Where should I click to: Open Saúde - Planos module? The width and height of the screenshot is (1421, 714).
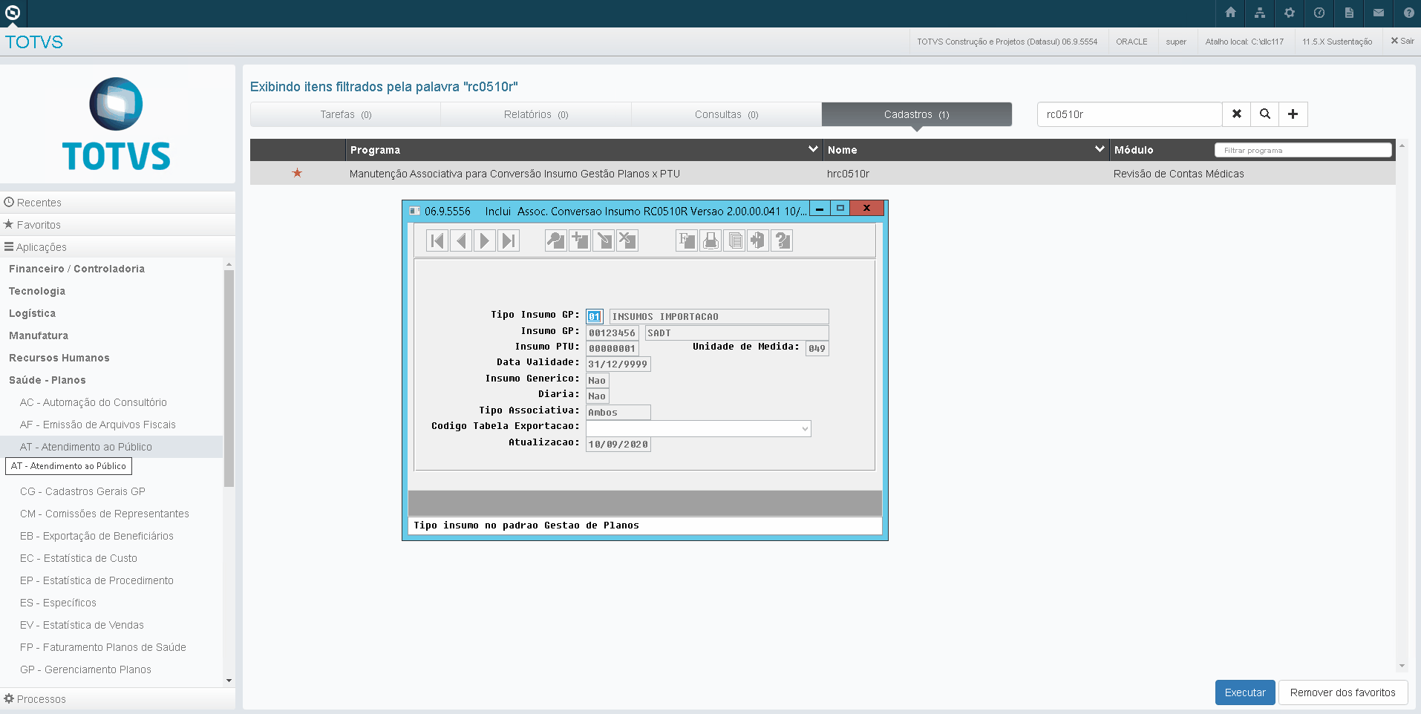48,380
